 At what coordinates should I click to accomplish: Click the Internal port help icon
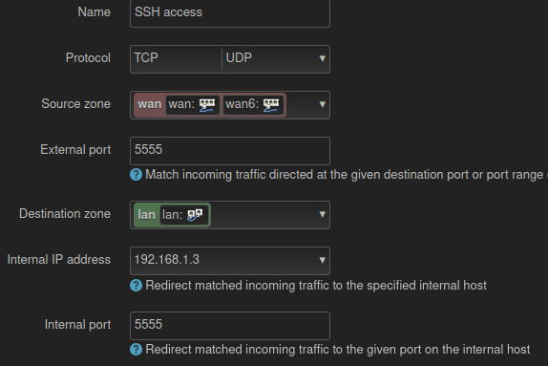pyautogui.click(x=136, y=349)
